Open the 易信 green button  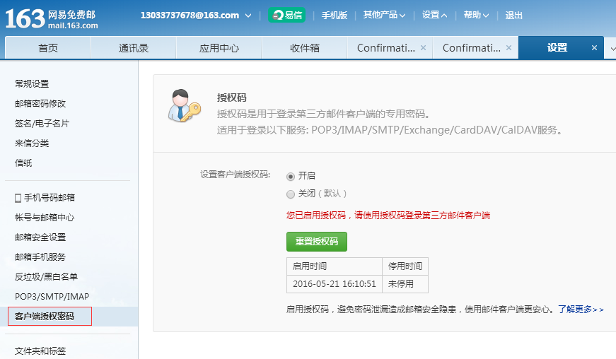pyautogui.click(x=287, y=16)
